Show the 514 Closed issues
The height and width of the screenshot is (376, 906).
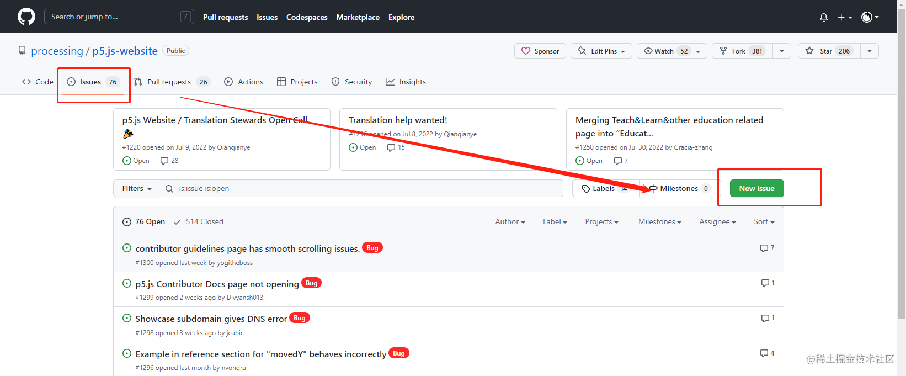point(198,221)
